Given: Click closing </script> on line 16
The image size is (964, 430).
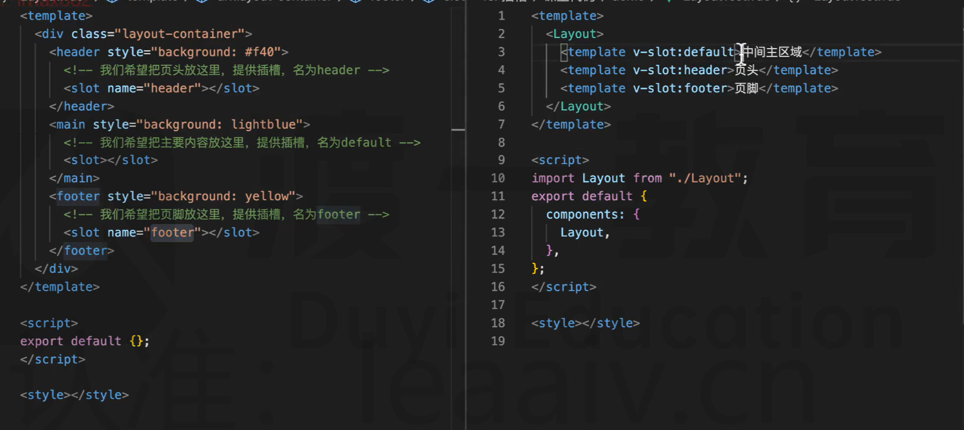Looking at the screenshot, I should (564, 287).
